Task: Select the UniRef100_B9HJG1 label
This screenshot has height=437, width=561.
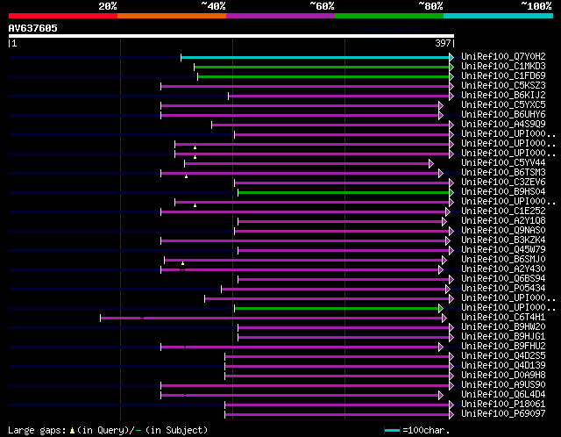Action: tap(503, 337)
